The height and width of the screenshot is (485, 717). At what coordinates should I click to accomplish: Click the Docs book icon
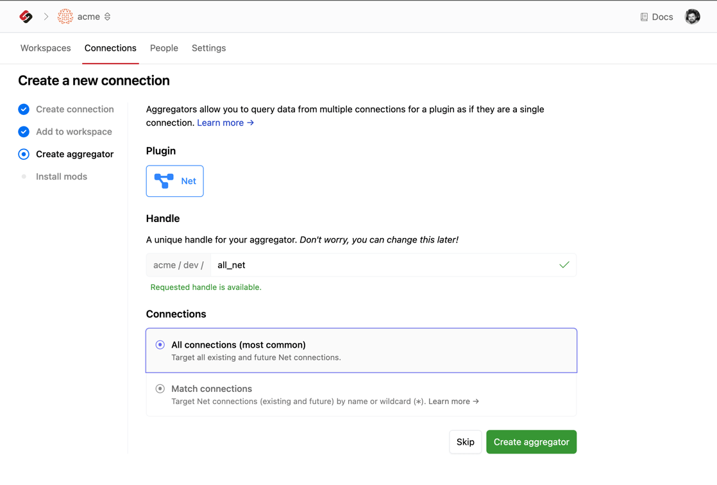pos(644,17)
